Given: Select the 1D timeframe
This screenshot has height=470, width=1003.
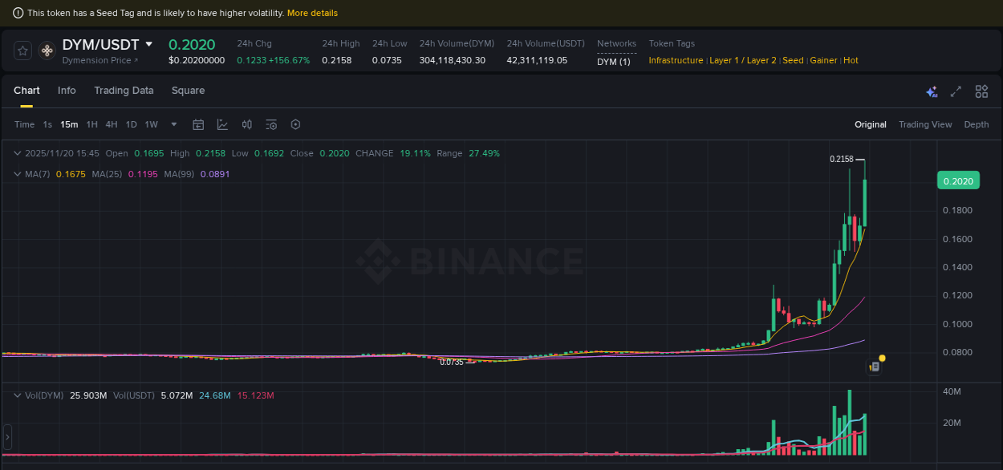Looking at the screenshot, I should [131, 124].
